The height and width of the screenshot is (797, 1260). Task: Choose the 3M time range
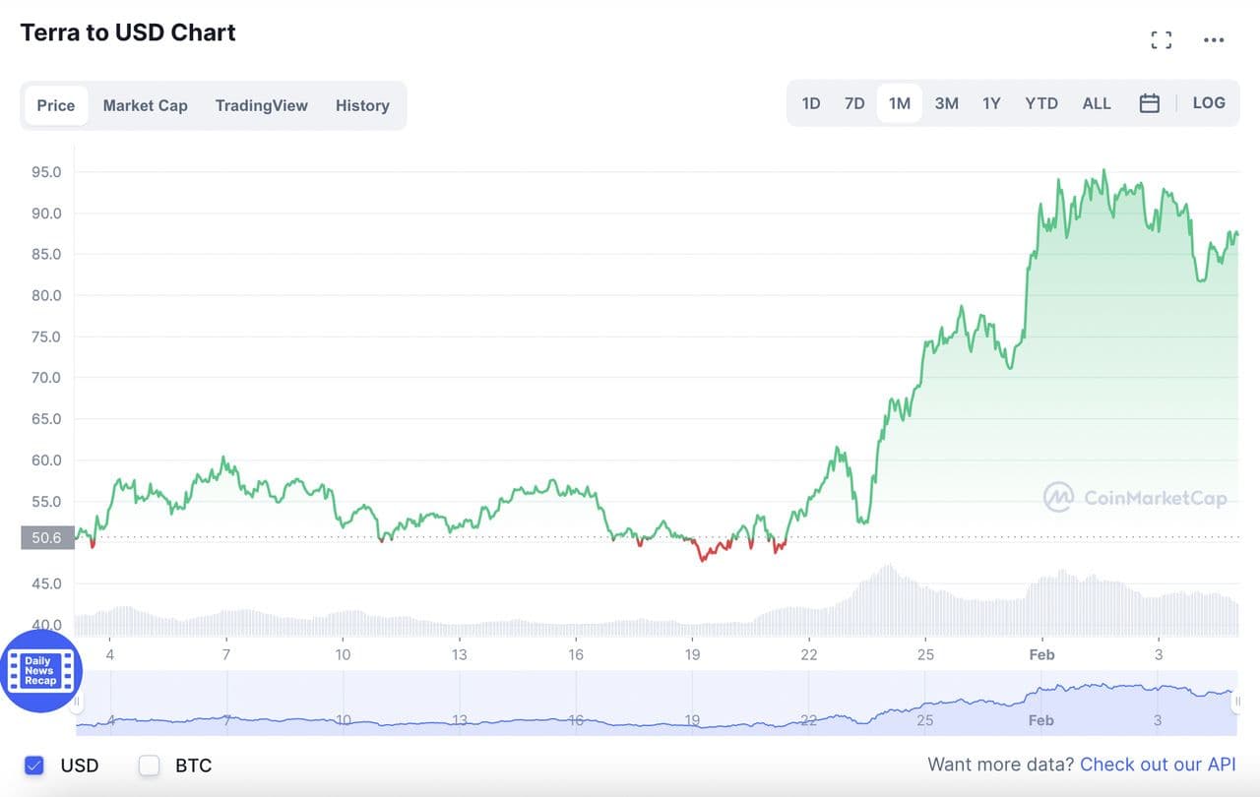tap(946, 103)
